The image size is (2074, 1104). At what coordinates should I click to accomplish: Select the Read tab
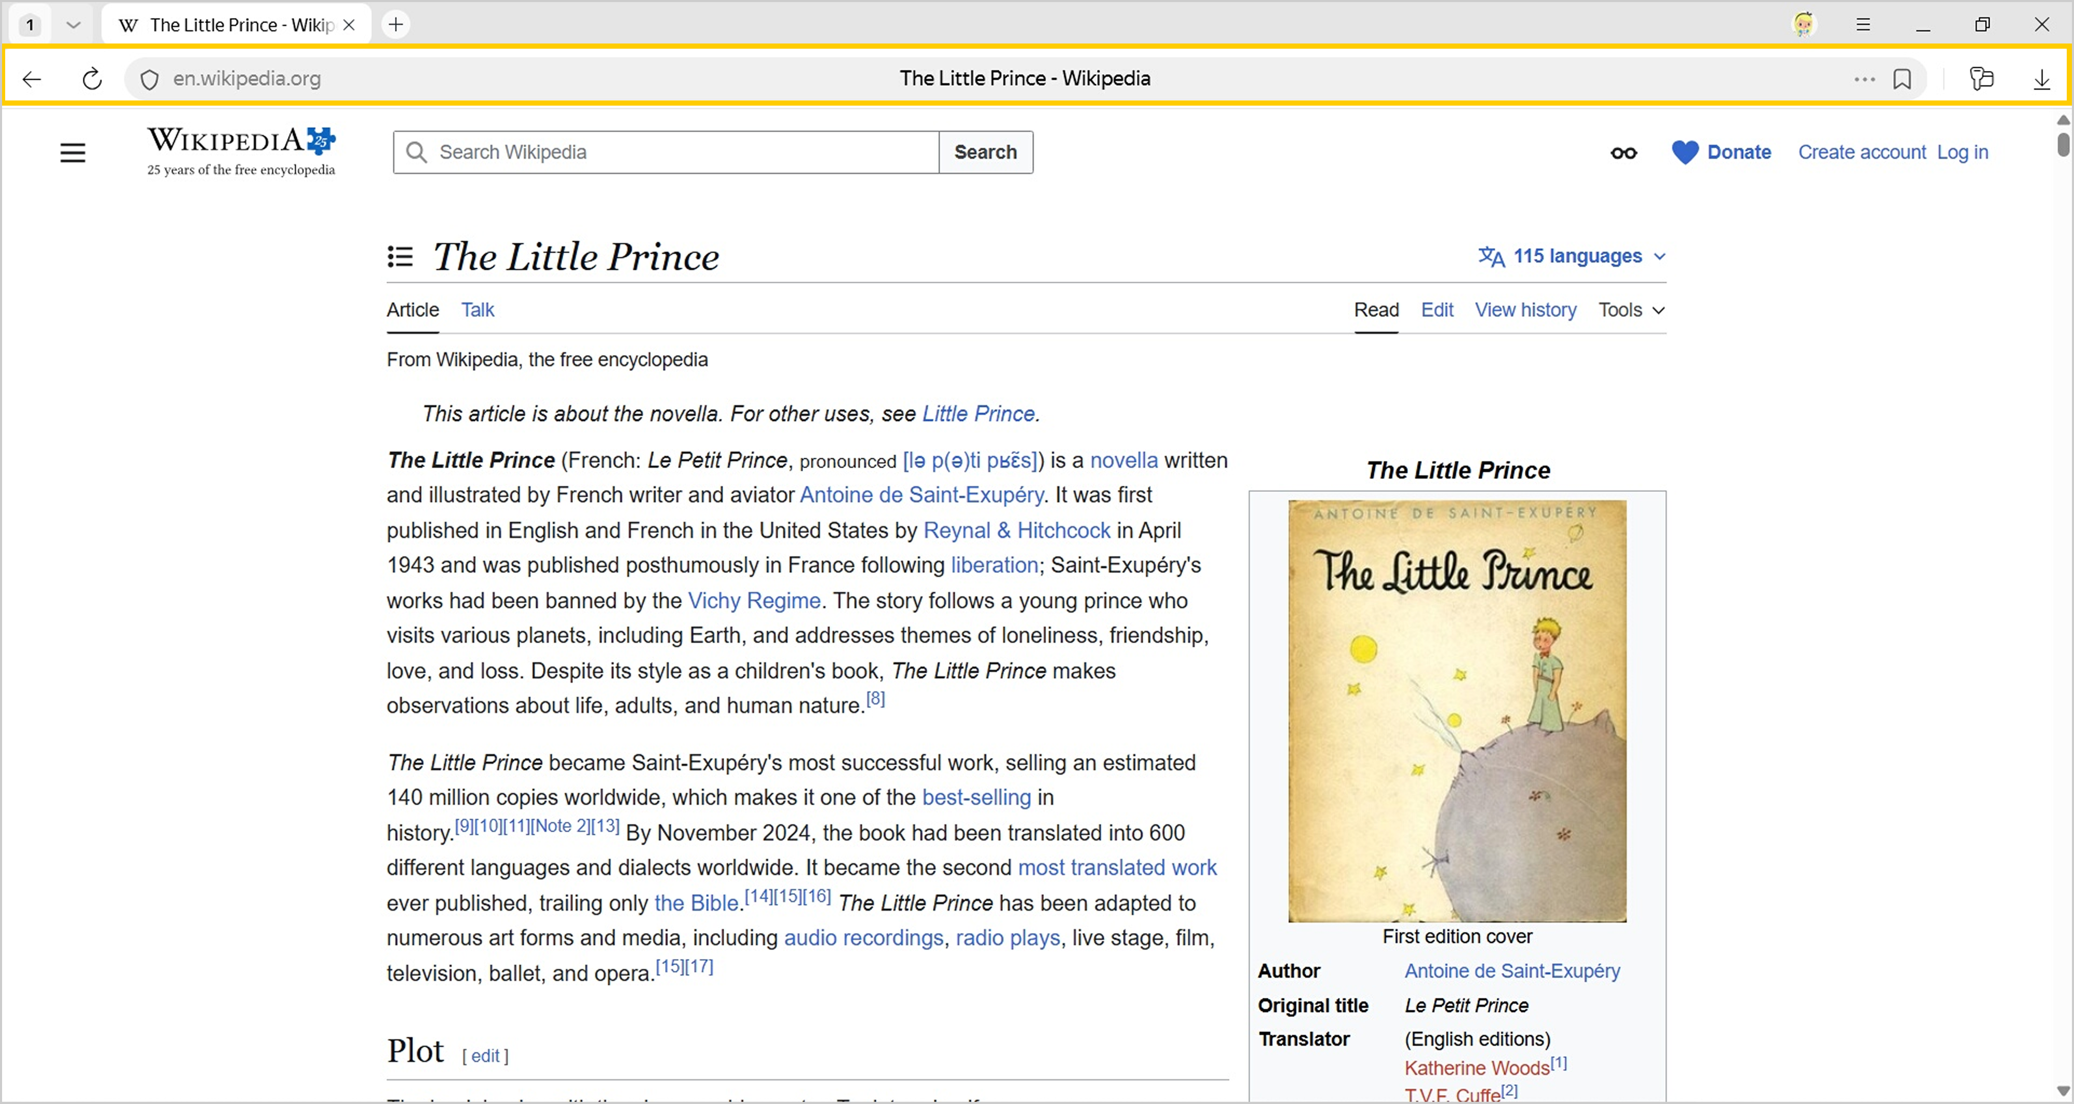(1376, 310)
